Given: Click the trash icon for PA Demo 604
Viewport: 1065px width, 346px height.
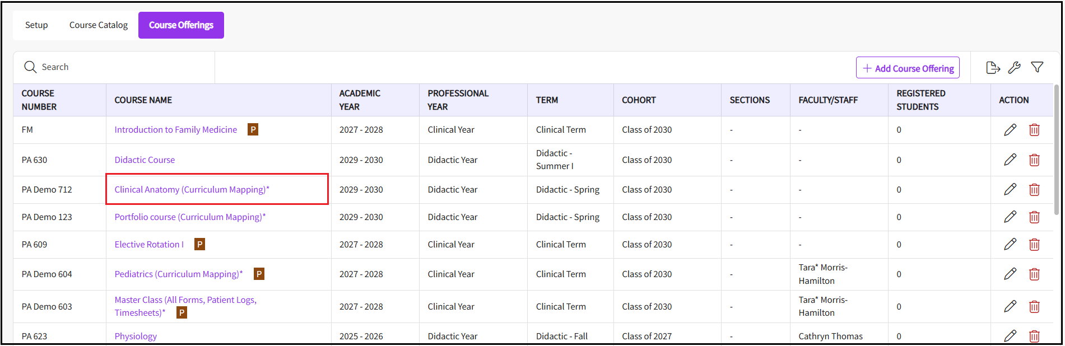Looking at the screenshot, I should [x=1034, y=274].
